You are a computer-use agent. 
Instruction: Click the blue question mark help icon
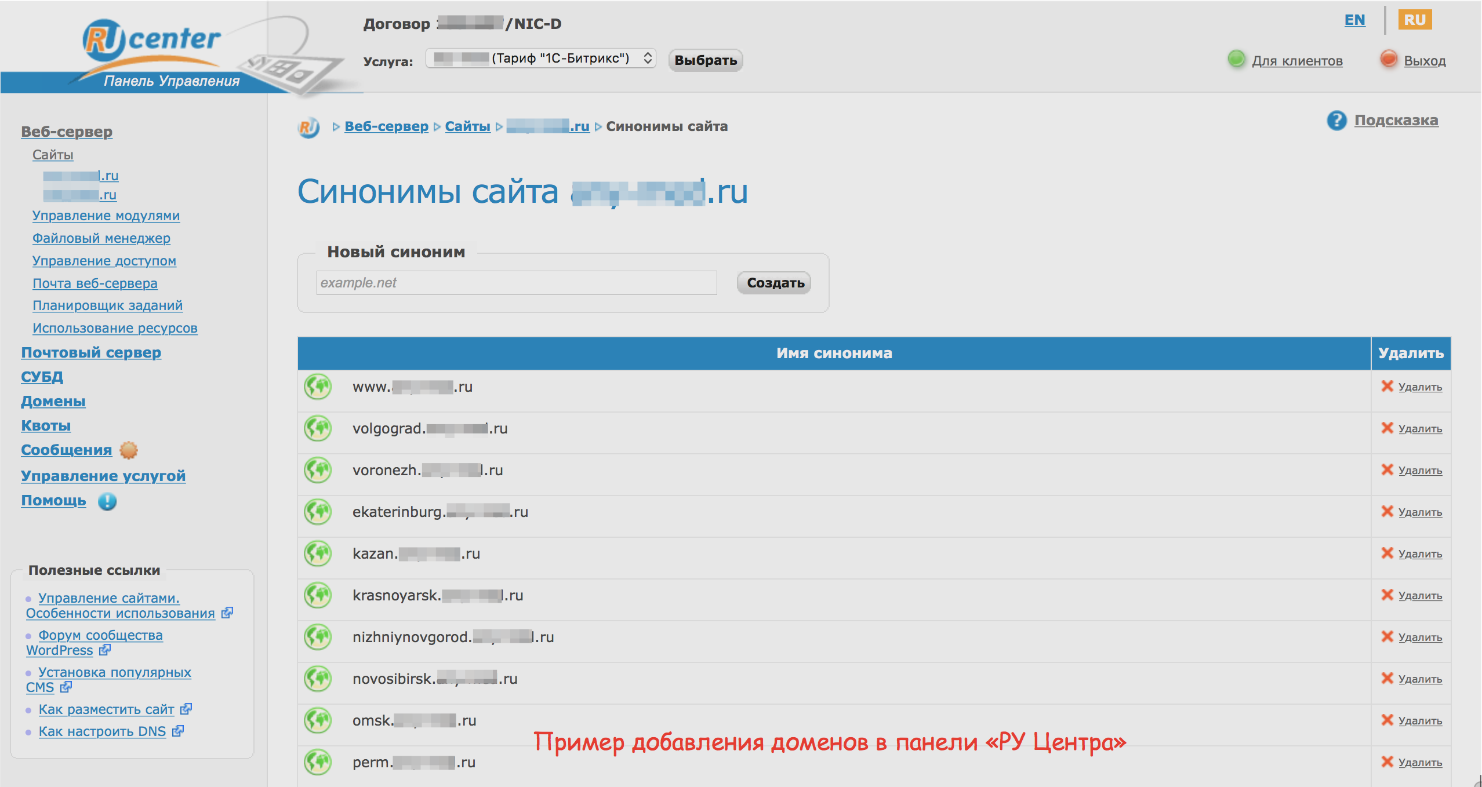[1336, 121]
